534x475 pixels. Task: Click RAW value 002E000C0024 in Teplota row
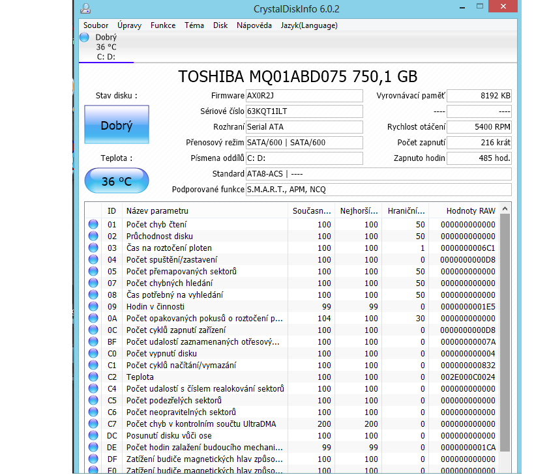(x=468, y=377)
